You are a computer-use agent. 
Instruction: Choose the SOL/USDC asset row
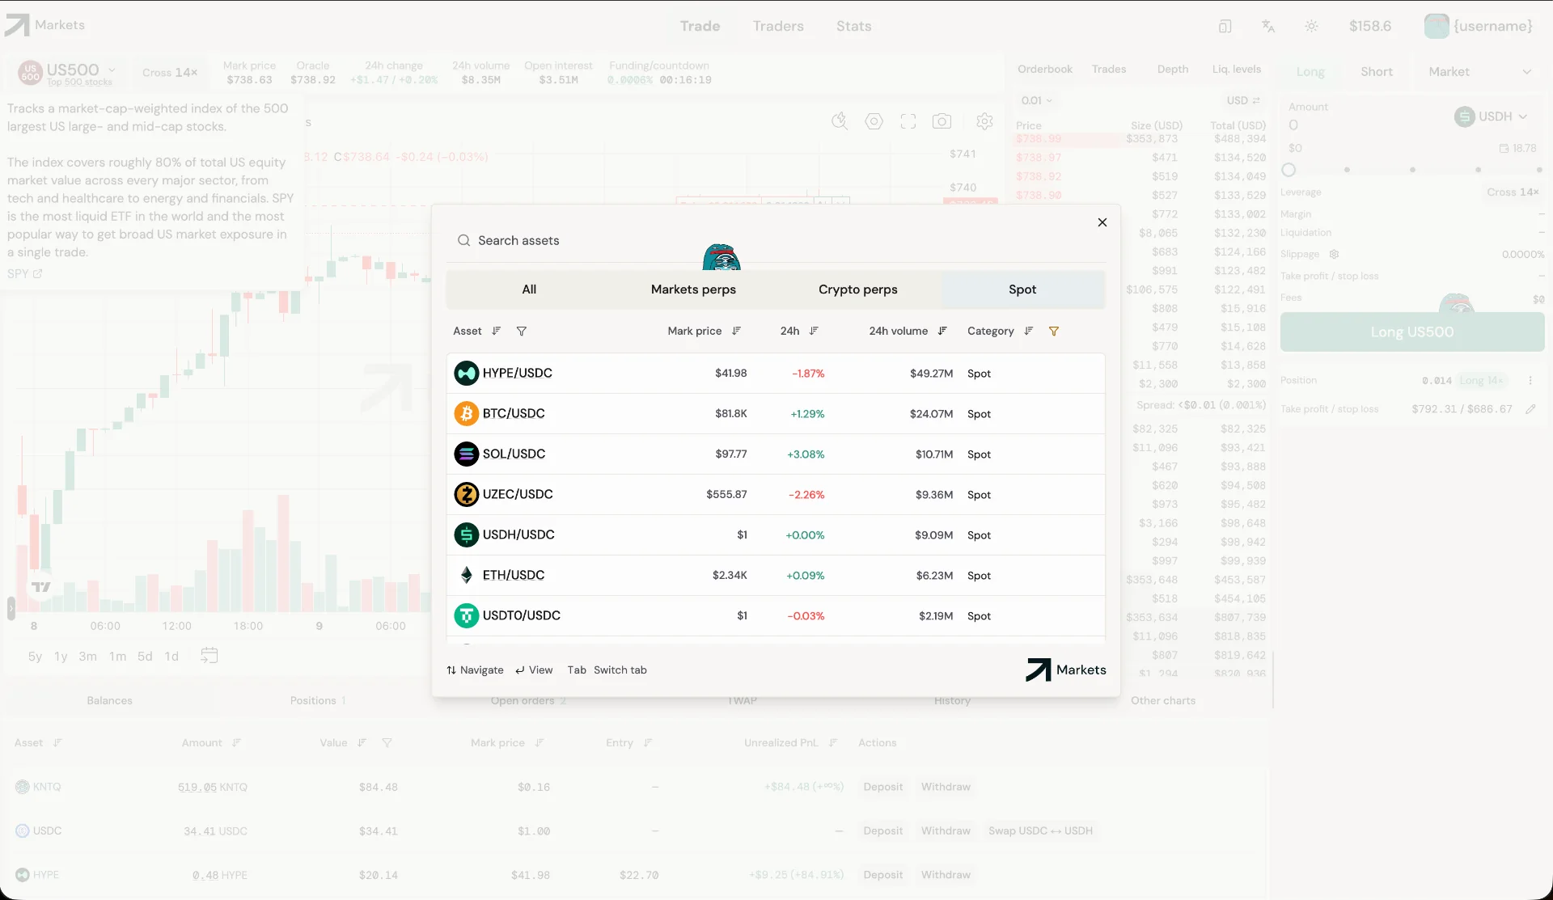775,454
